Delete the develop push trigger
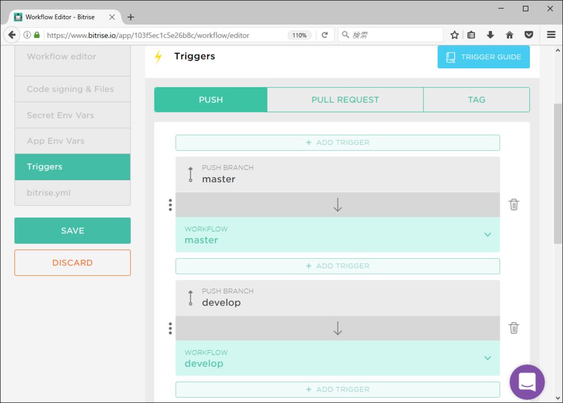563x403 pixels. click(x=514, y=328)
